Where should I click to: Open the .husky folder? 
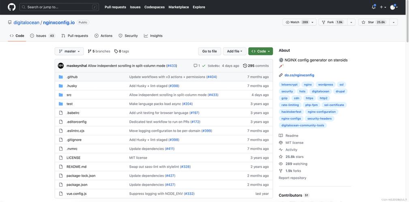click(72, 86)
